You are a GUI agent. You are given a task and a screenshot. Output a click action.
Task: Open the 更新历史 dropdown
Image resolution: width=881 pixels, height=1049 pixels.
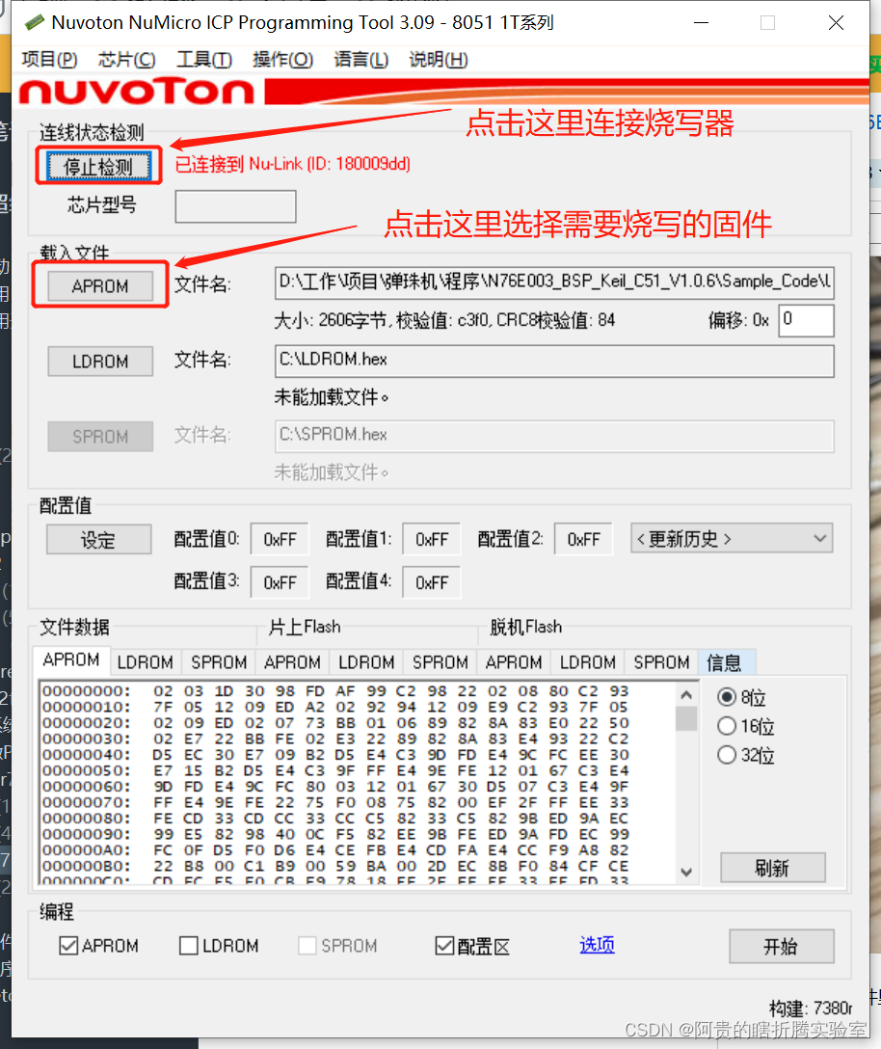point(731,538)
